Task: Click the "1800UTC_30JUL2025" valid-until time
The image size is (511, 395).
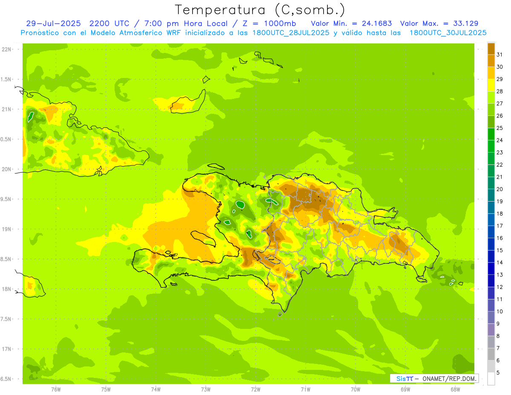Action: [448, 33]
